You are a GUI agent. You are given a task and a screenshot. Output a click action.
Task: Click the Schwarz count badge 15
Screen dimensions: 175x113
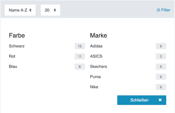click(80, 46)
